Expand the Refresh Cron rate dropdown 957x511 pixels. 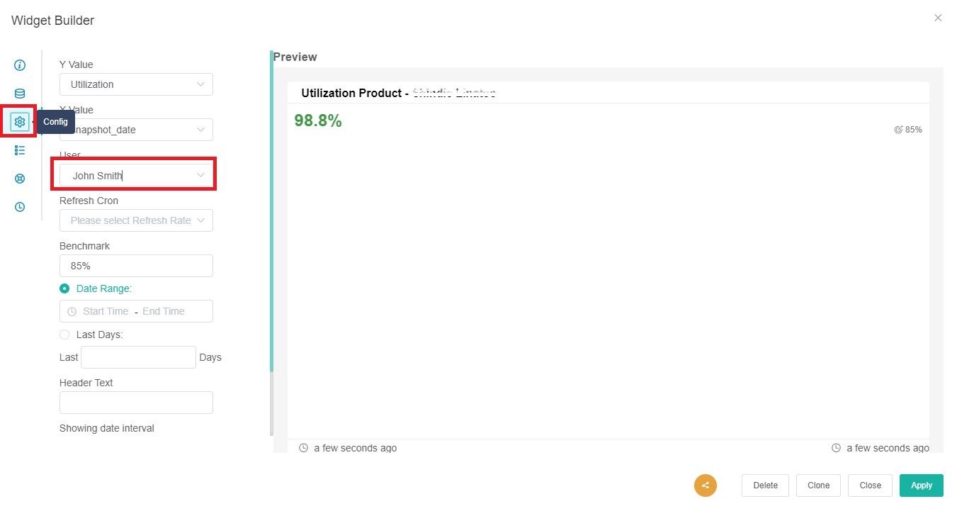click(136, 220)
